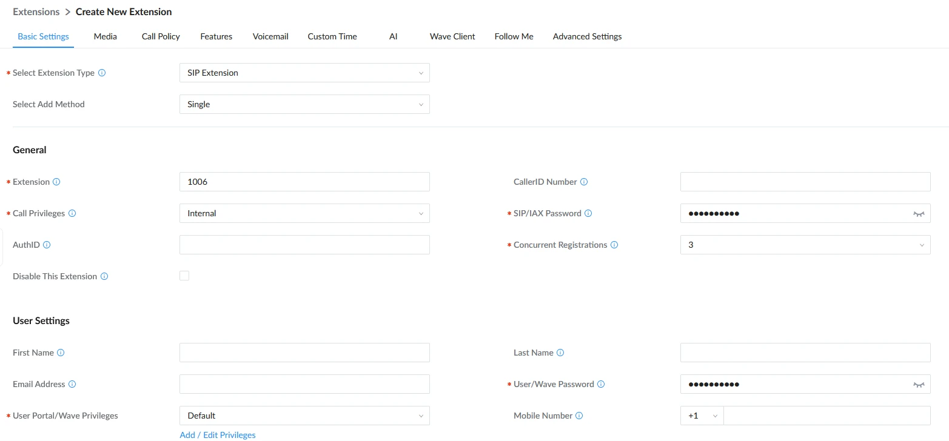Click info icon beside Disable This Extension
Image resolution: width=949 pixels, height=441 pixels.
pyautogui.click(x=104, y=276)
